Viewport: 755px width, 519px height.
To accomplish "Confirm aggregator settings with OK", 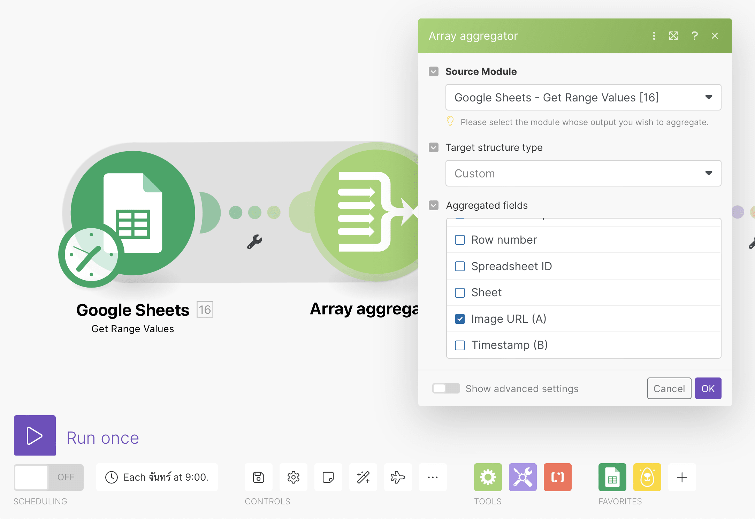I will (x=708, y=388).
